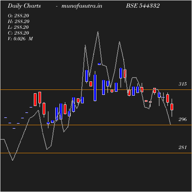Screen dimensions: 192x192
Task: Click the 296 price level label
Action: pos(183,119)
